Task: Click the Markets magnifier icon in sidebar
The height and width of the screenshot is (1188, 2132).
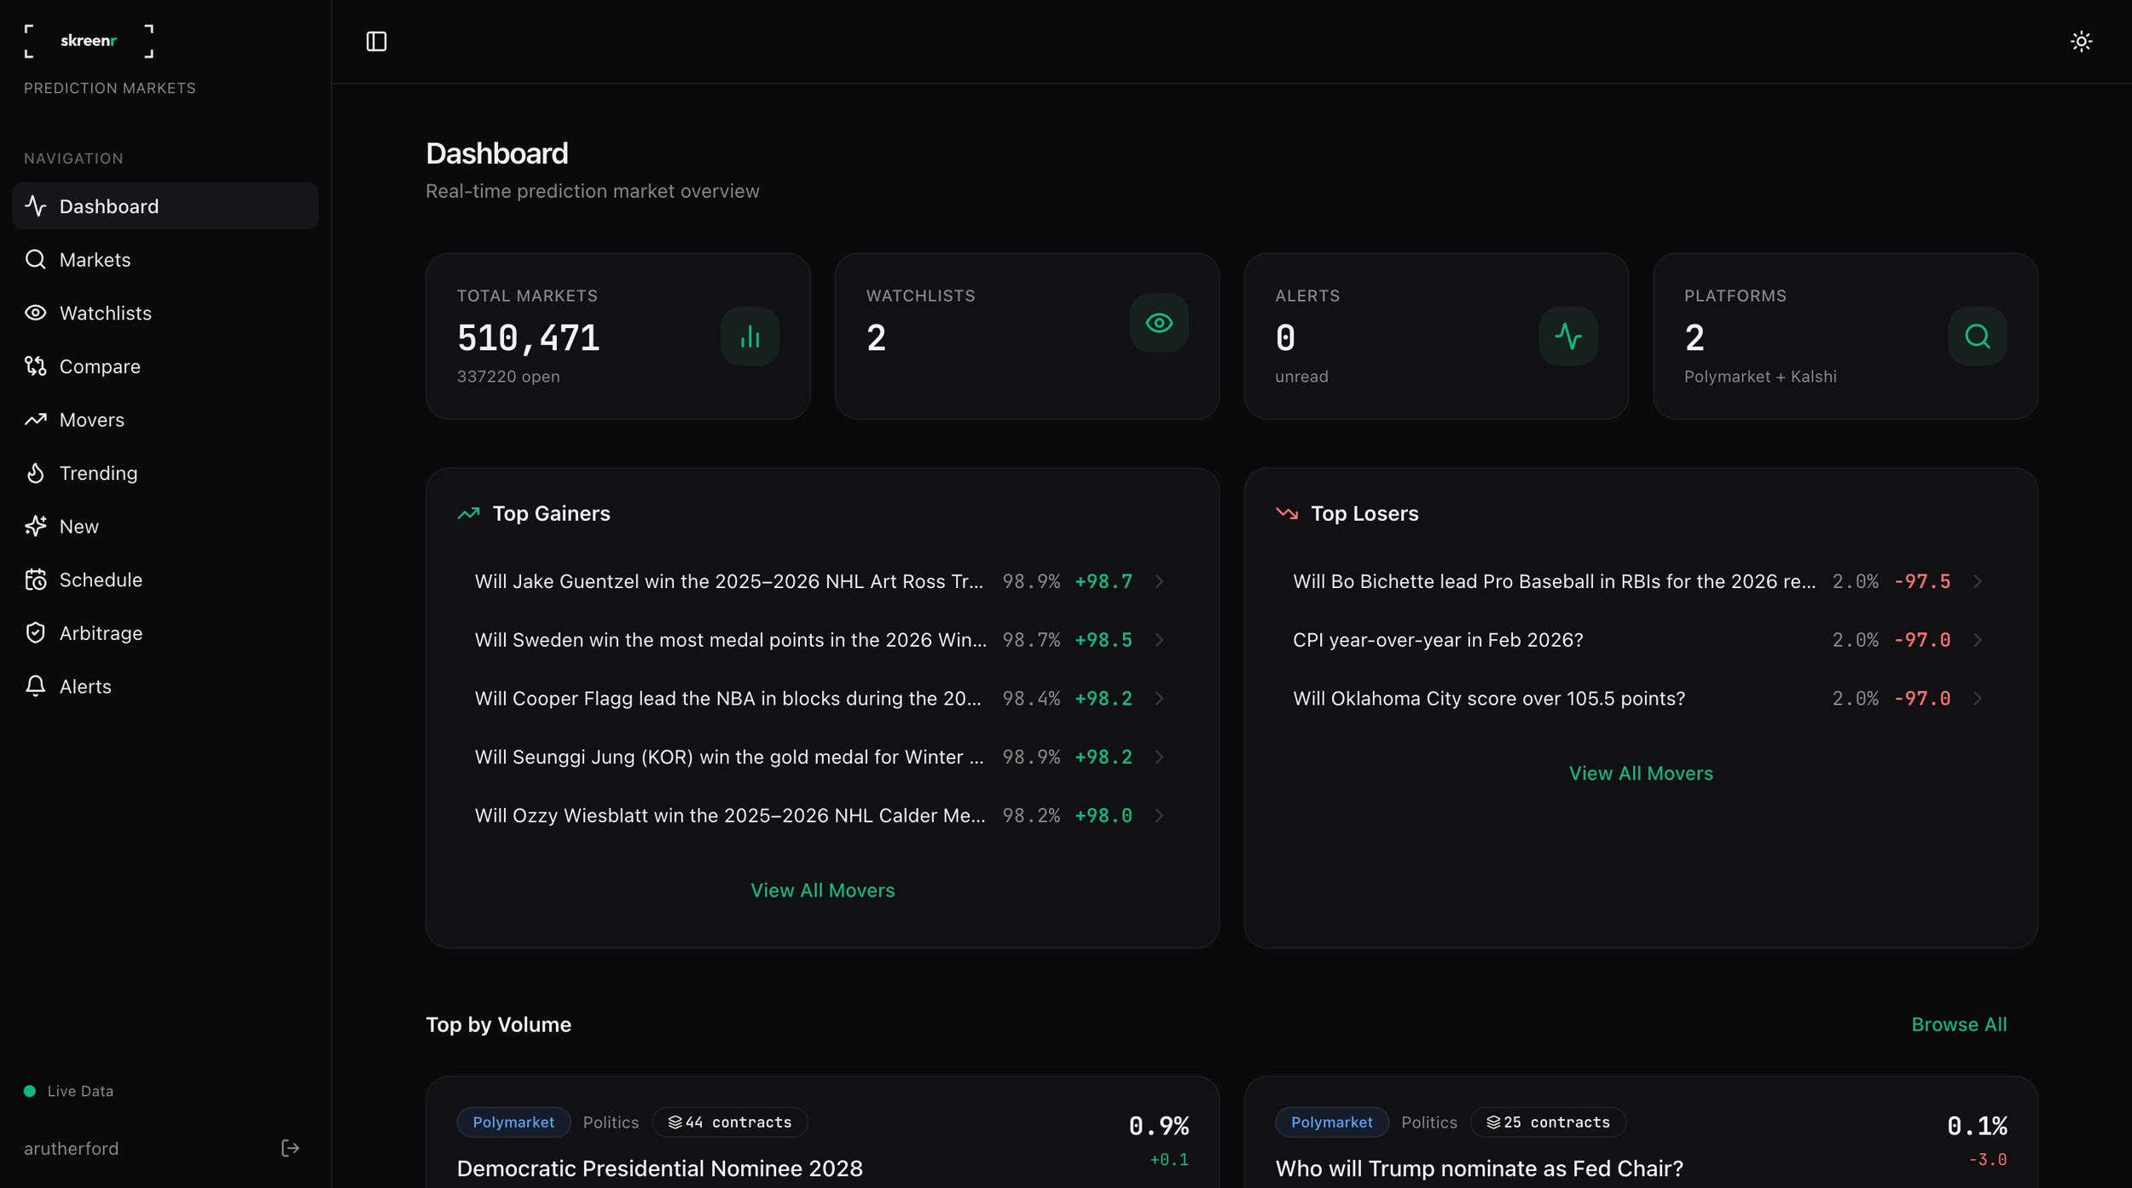Action: pyautogui.click(x=35, y=259)
